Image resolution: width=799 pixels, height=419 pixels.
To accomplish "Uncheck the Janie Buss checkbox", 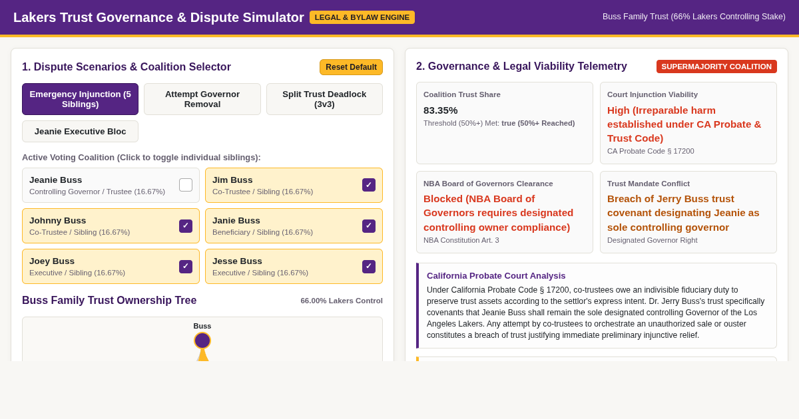I will [x=369, y=226].
